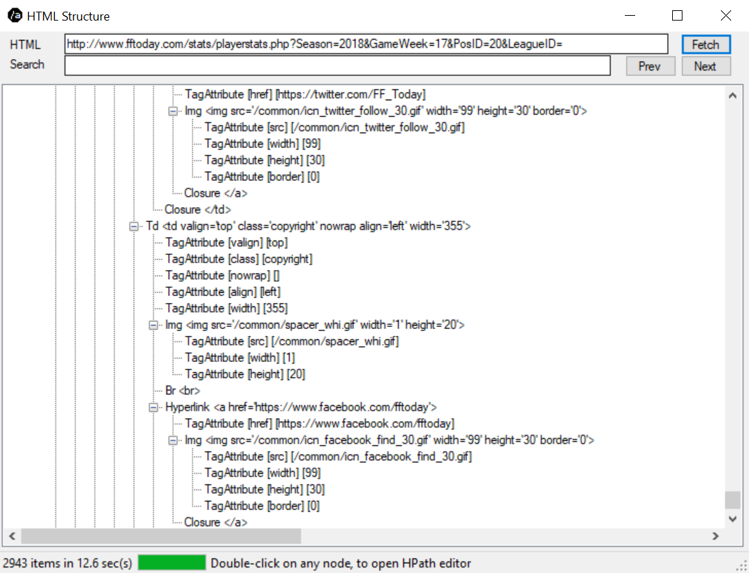Select TagAttribute [align] [left]
This screenshot has width=749, height=573.
(223, 292)
